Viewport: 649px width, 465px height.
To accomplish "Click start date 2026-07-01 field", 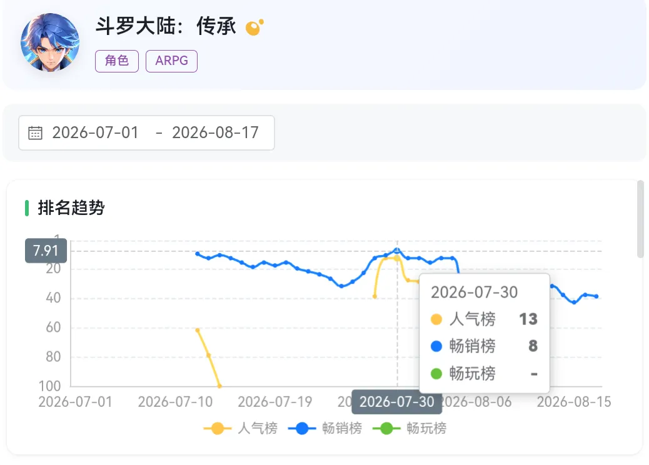I will [95, 132].
